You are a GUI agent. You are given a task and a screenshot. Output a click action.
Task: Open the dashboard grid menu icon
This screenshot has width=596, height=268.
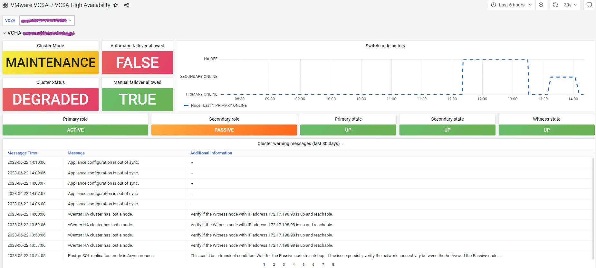[5, 5]
